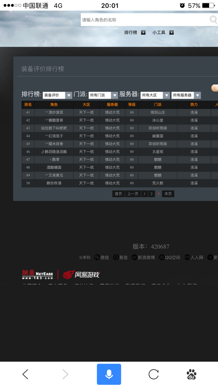The height and width of the screenshot is (387, 218).
Task: Expand the 所有大区 dropdown
Action: coord(155,95)
